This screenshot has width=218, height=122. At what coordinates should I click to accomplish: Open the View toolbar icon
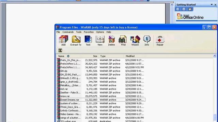pyautogui.click(x=100, y=41)
